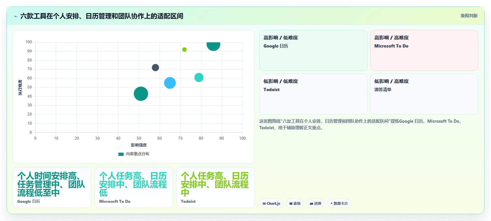
Task: Click the 内容重点分布 legend label
Action: (137, 154)
